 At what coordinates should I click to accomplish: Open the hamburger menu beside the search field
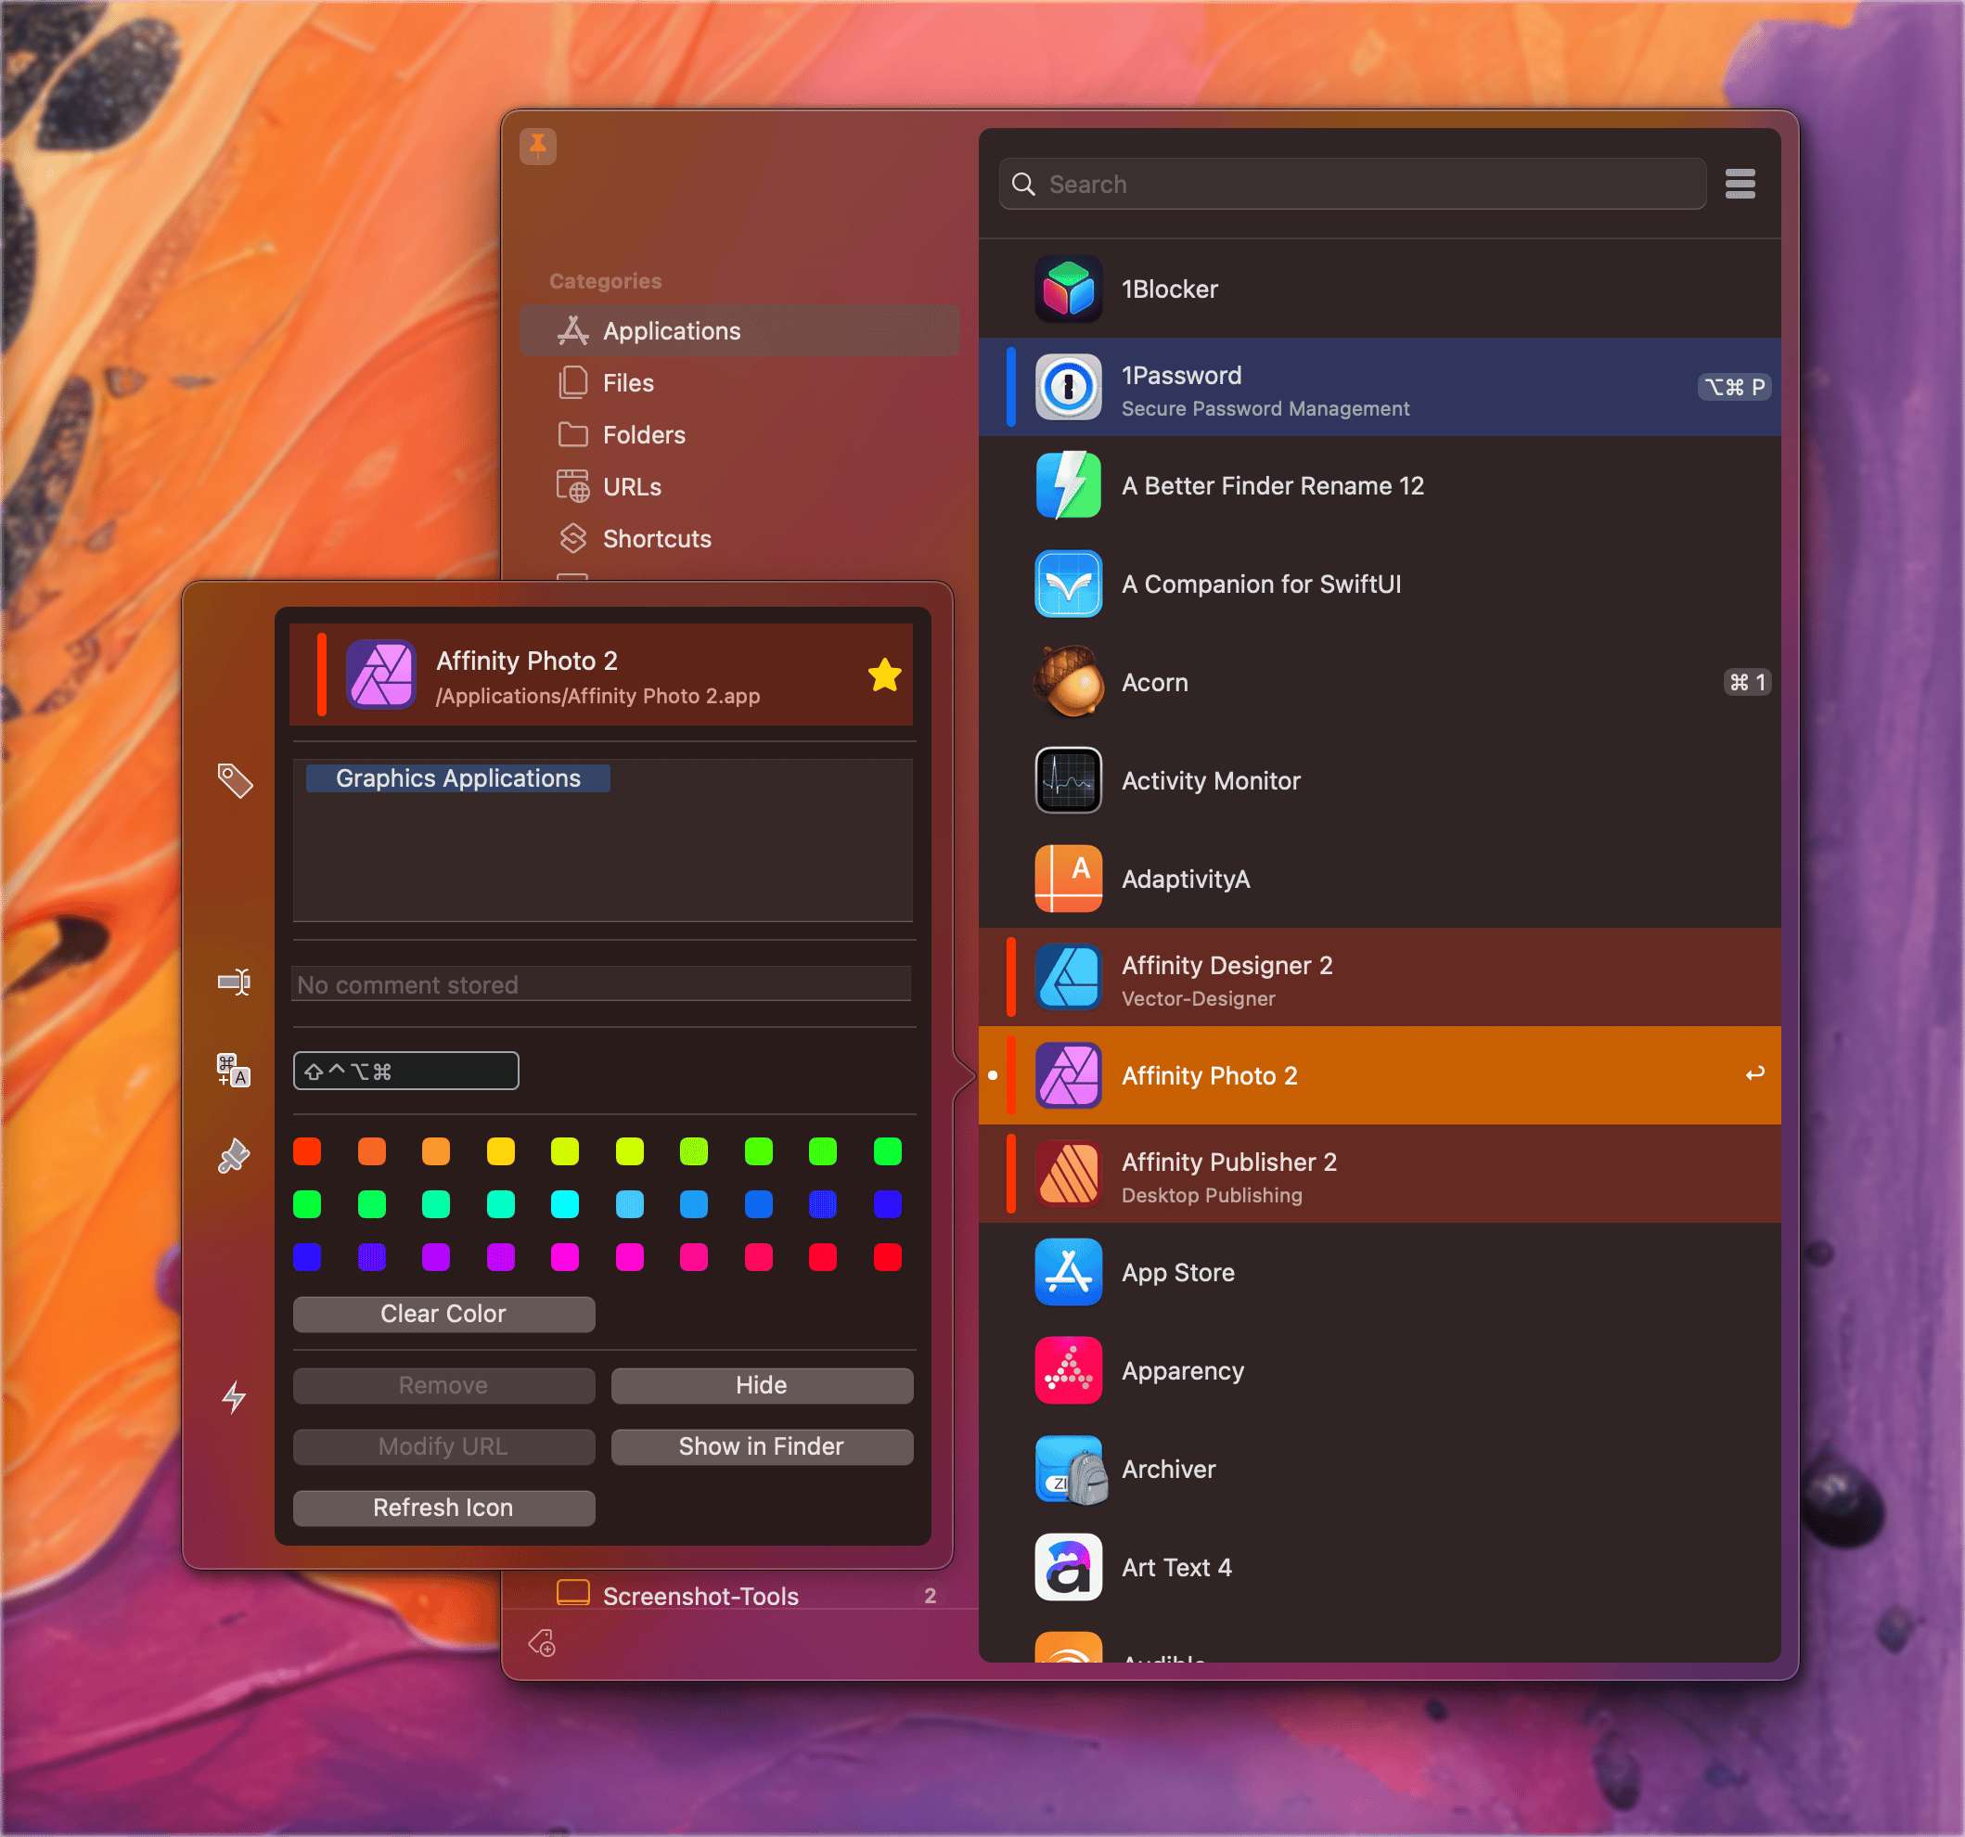tap(1740, 184)
